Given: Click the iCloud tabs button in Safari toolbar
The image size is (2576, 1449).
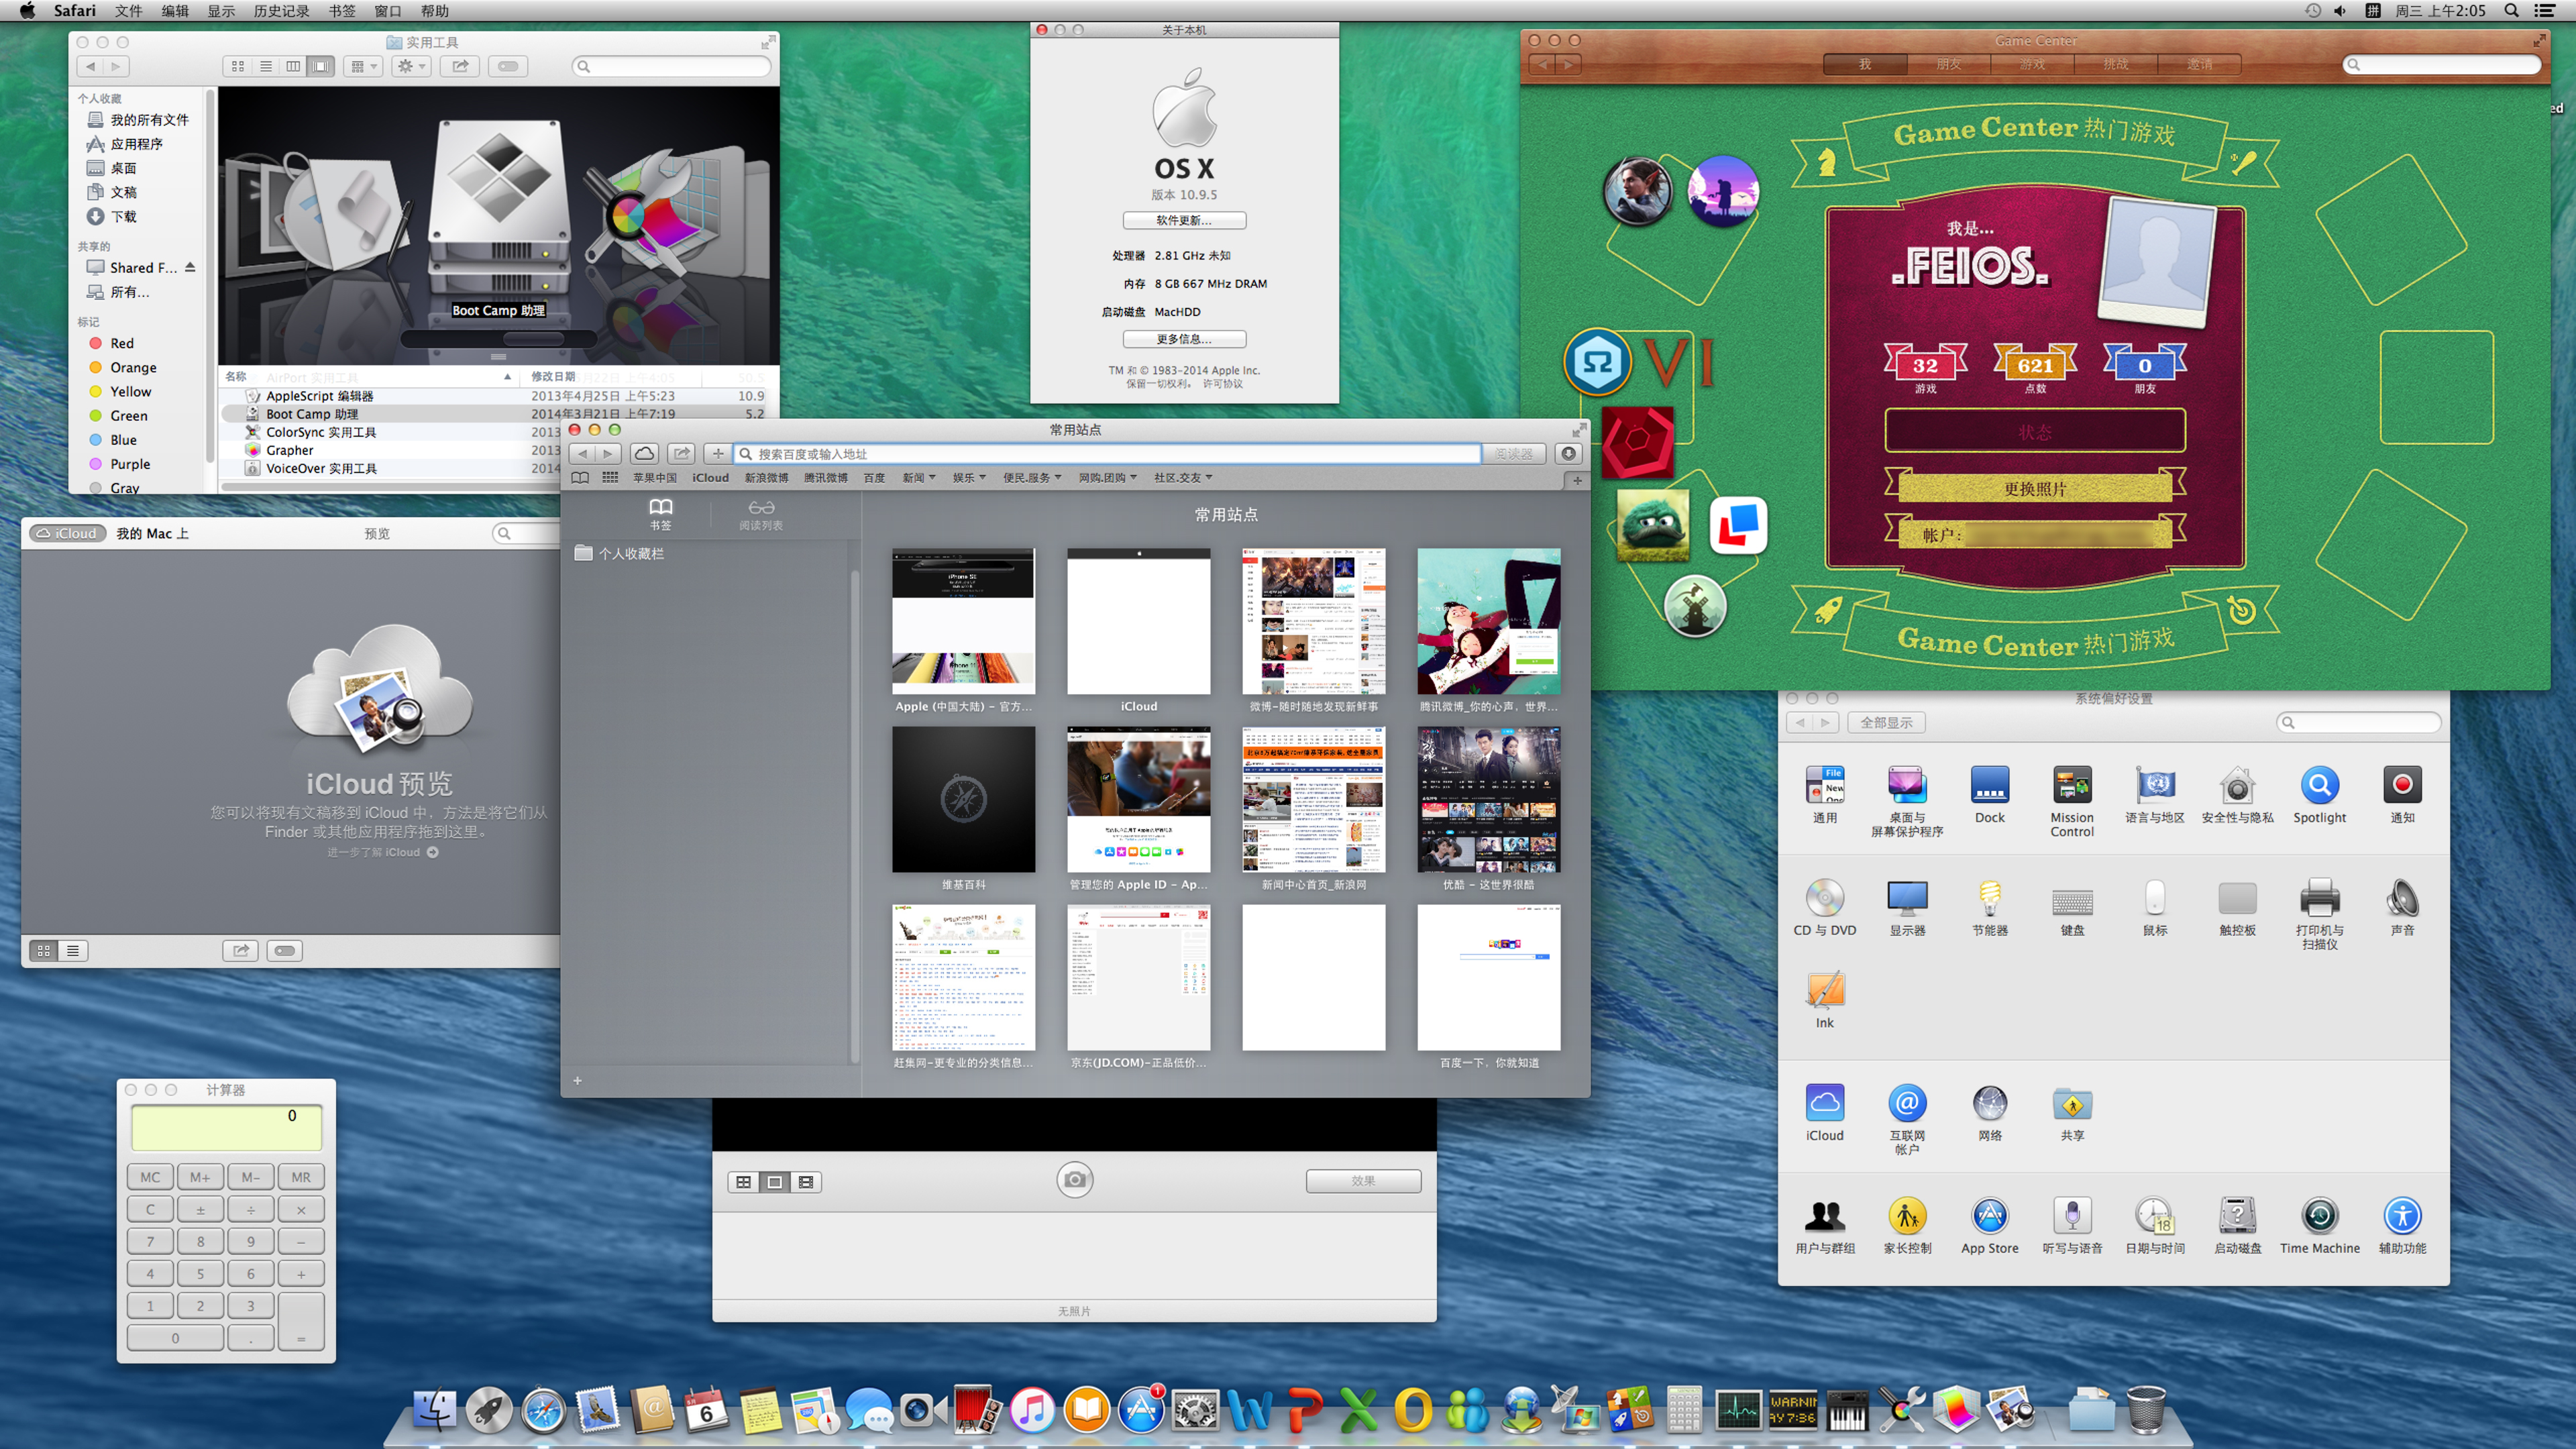Looking at the screenshot, I should 644,454.
